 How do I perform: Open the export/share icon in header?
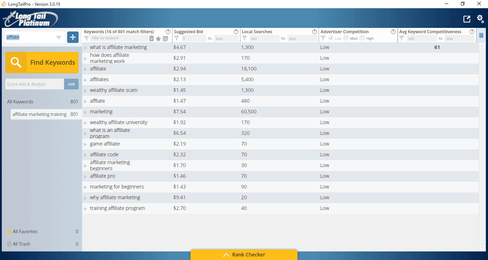click(x=467, y=19)
